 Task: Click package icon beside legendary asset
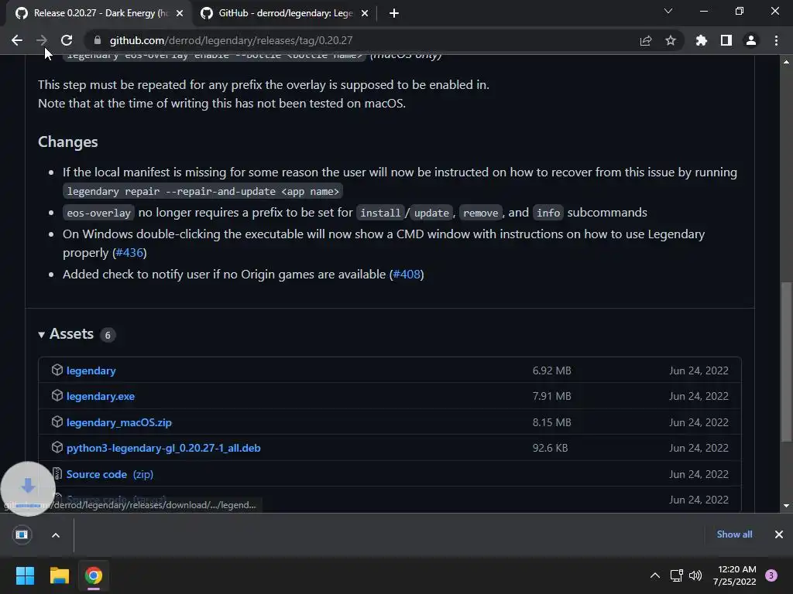pos(57,370)
